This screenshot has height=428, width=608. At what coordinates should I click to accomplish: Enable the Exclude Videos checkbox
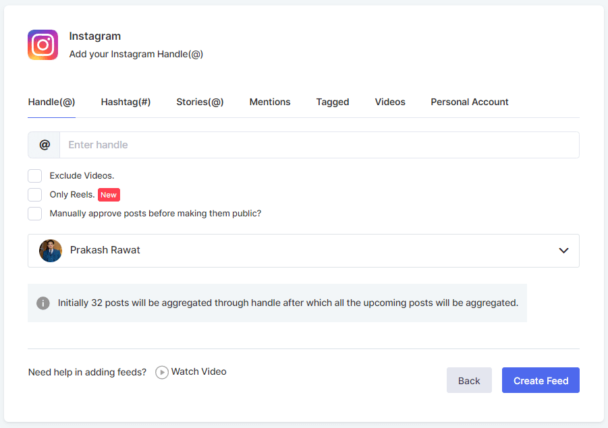[x=35, y=176]
